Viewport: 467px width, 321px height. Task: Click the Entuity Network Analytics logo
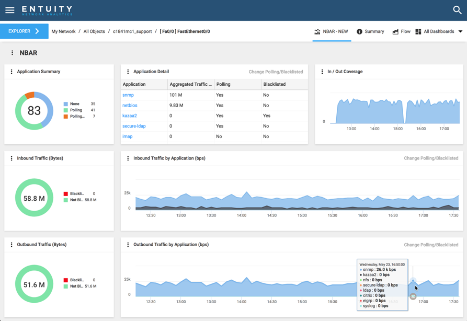click(47, 10)
